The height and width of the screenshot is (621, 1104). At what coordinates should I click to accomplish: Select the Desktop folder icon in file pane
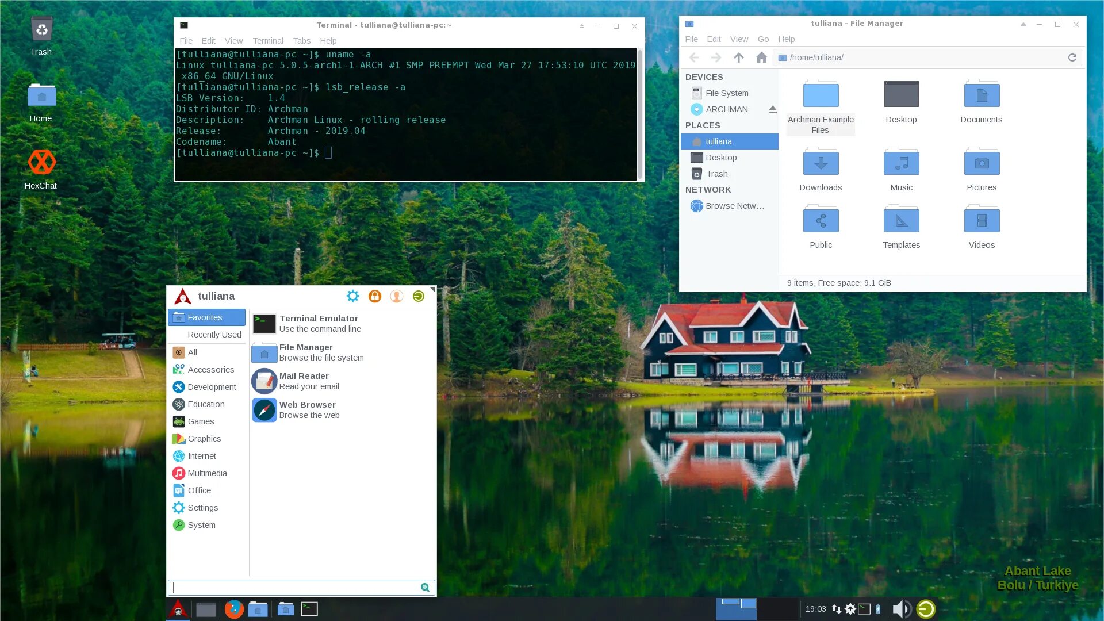pos(901,102)
